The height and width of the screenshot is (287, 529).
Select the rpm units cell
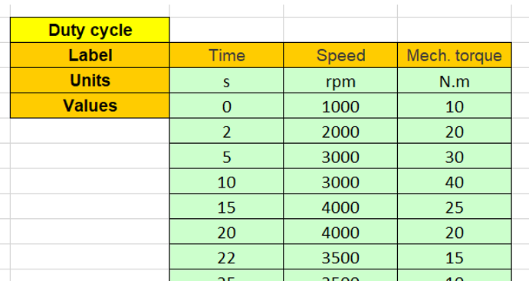click(x=340, y=80)
